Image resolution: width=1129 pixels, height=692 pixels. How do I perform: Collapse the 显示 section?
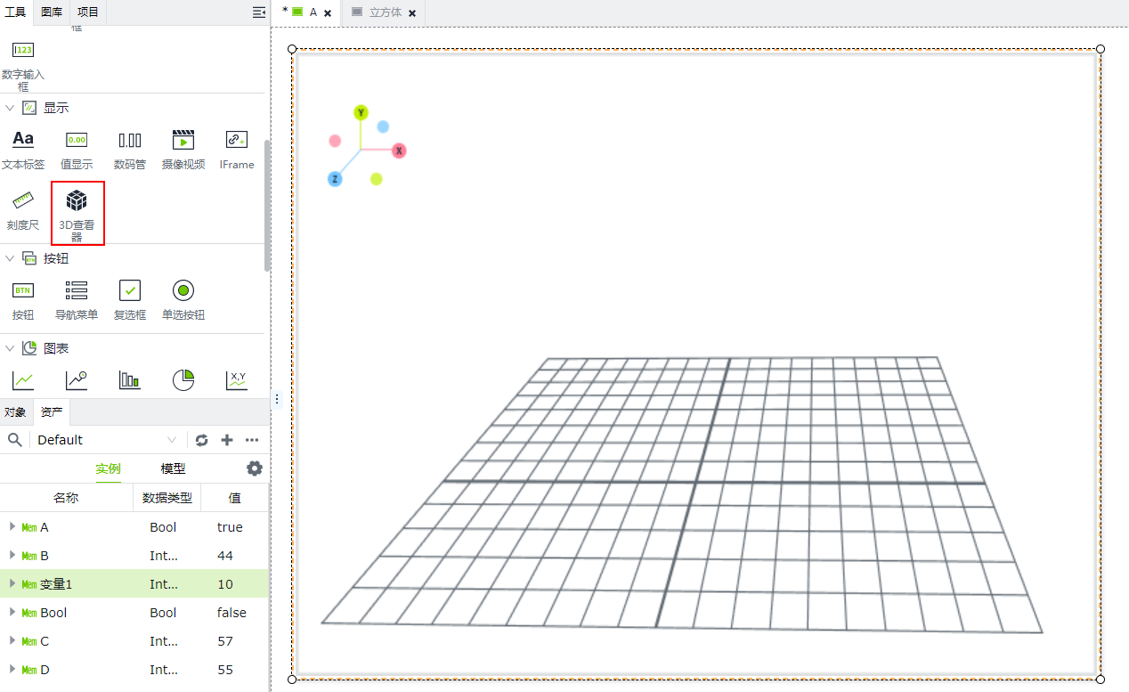coord(10,108)
